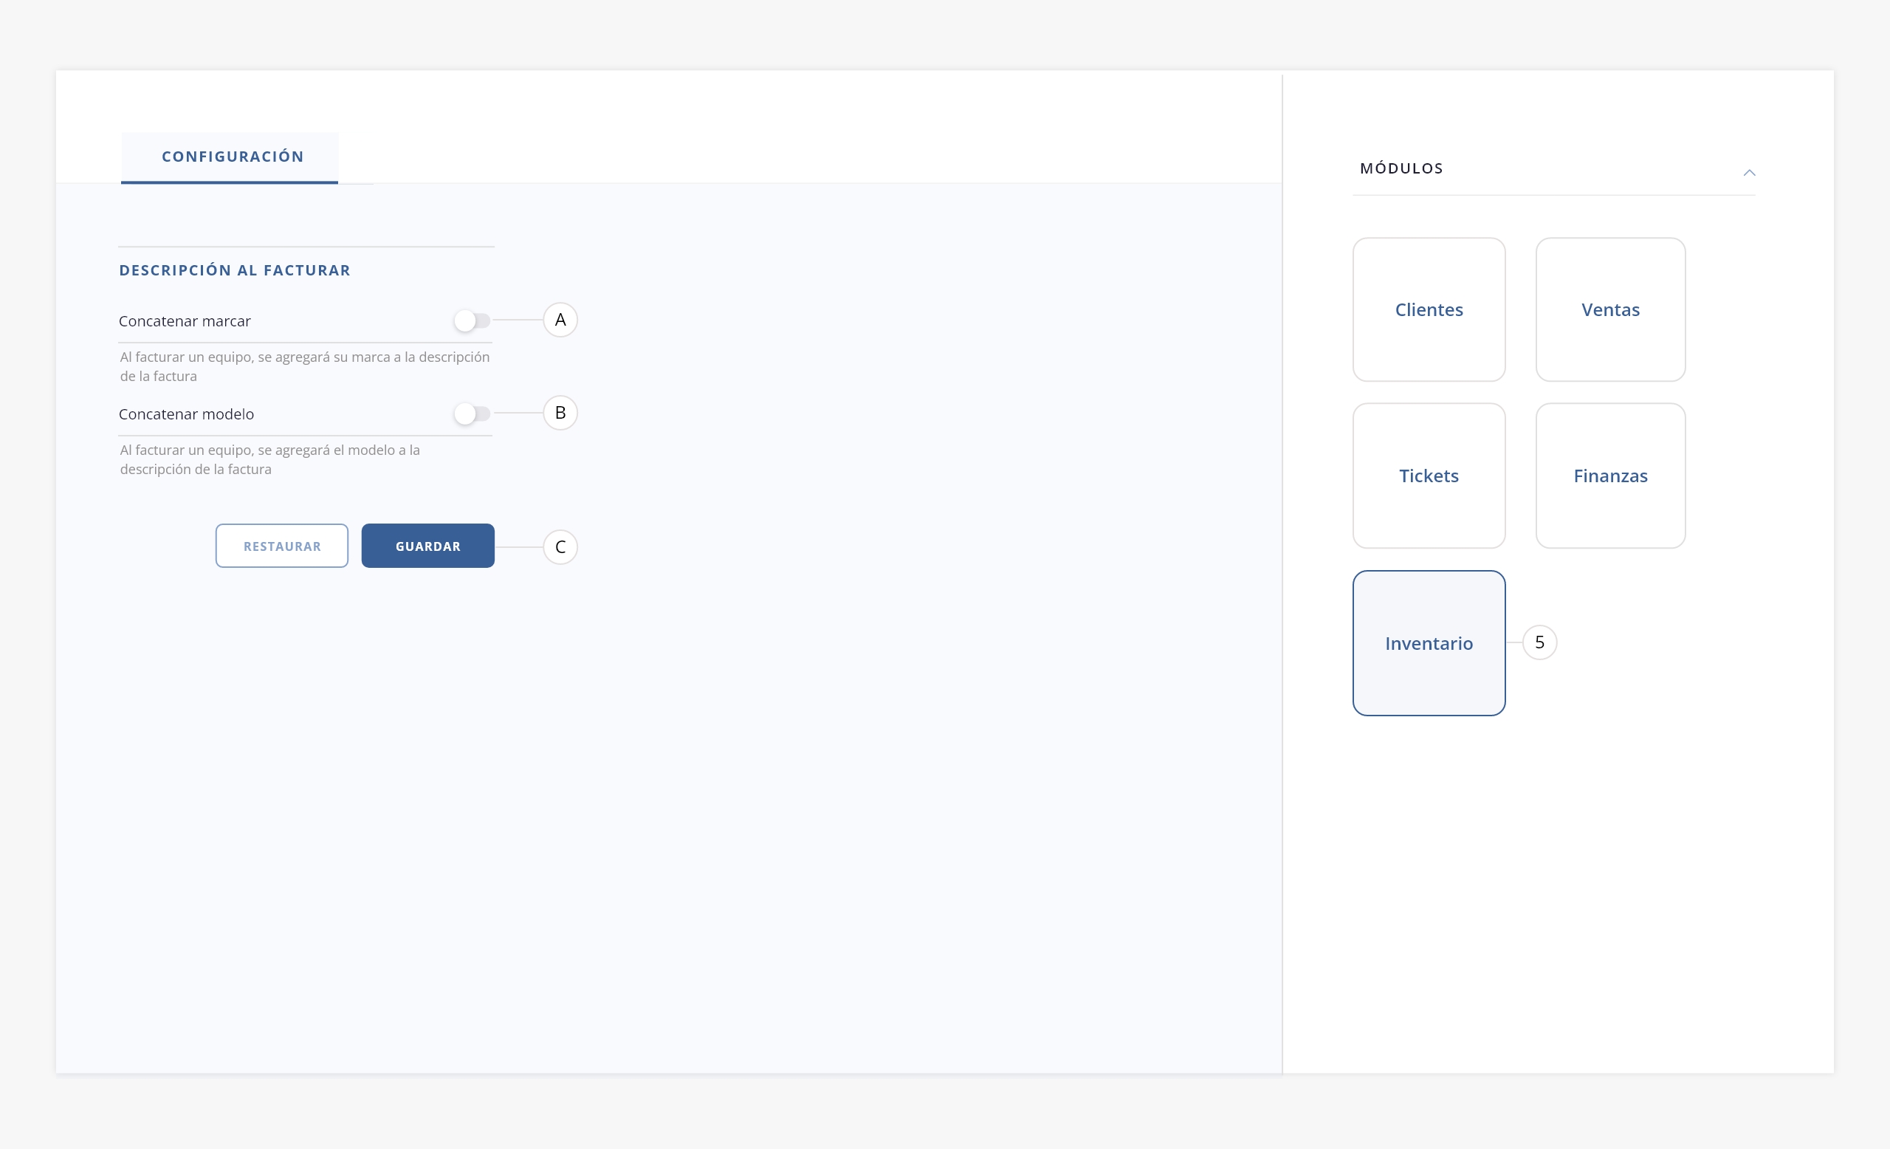
Task: Click the Concatenar modelo label
Action: pyautogui.click(x=186, y=414)
